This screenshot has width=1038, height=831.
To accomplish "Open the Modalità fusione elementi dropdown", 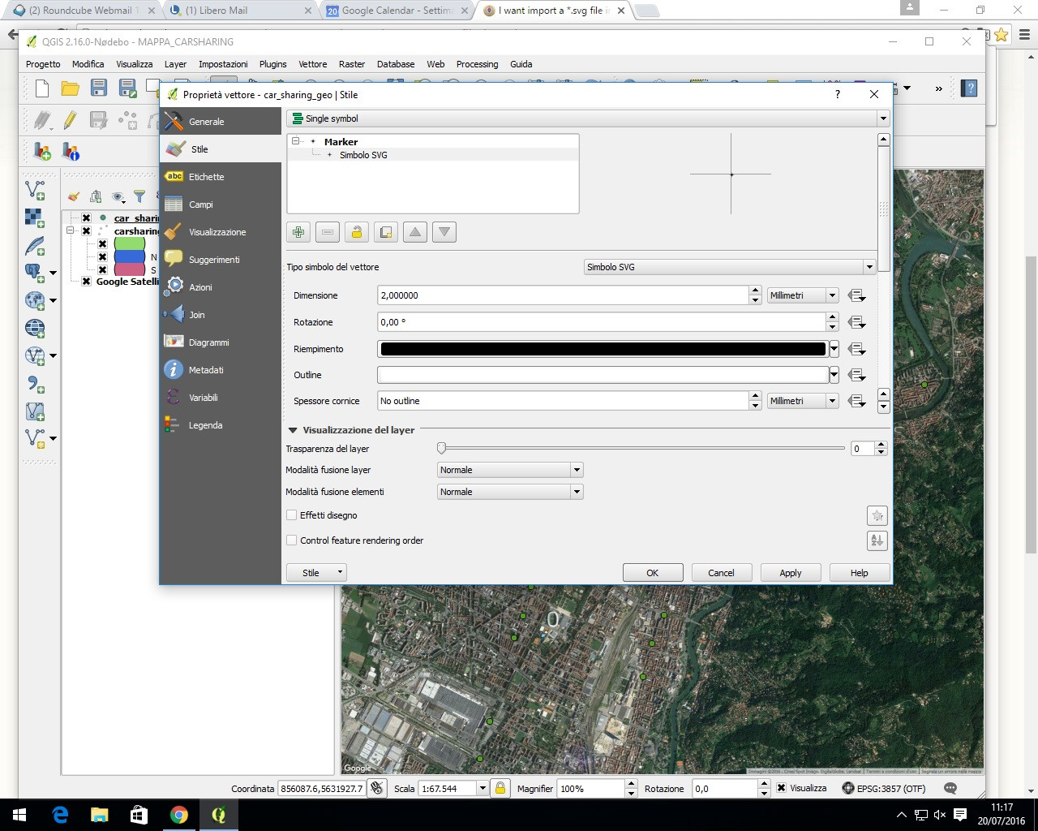I will (x=510, y=492).
